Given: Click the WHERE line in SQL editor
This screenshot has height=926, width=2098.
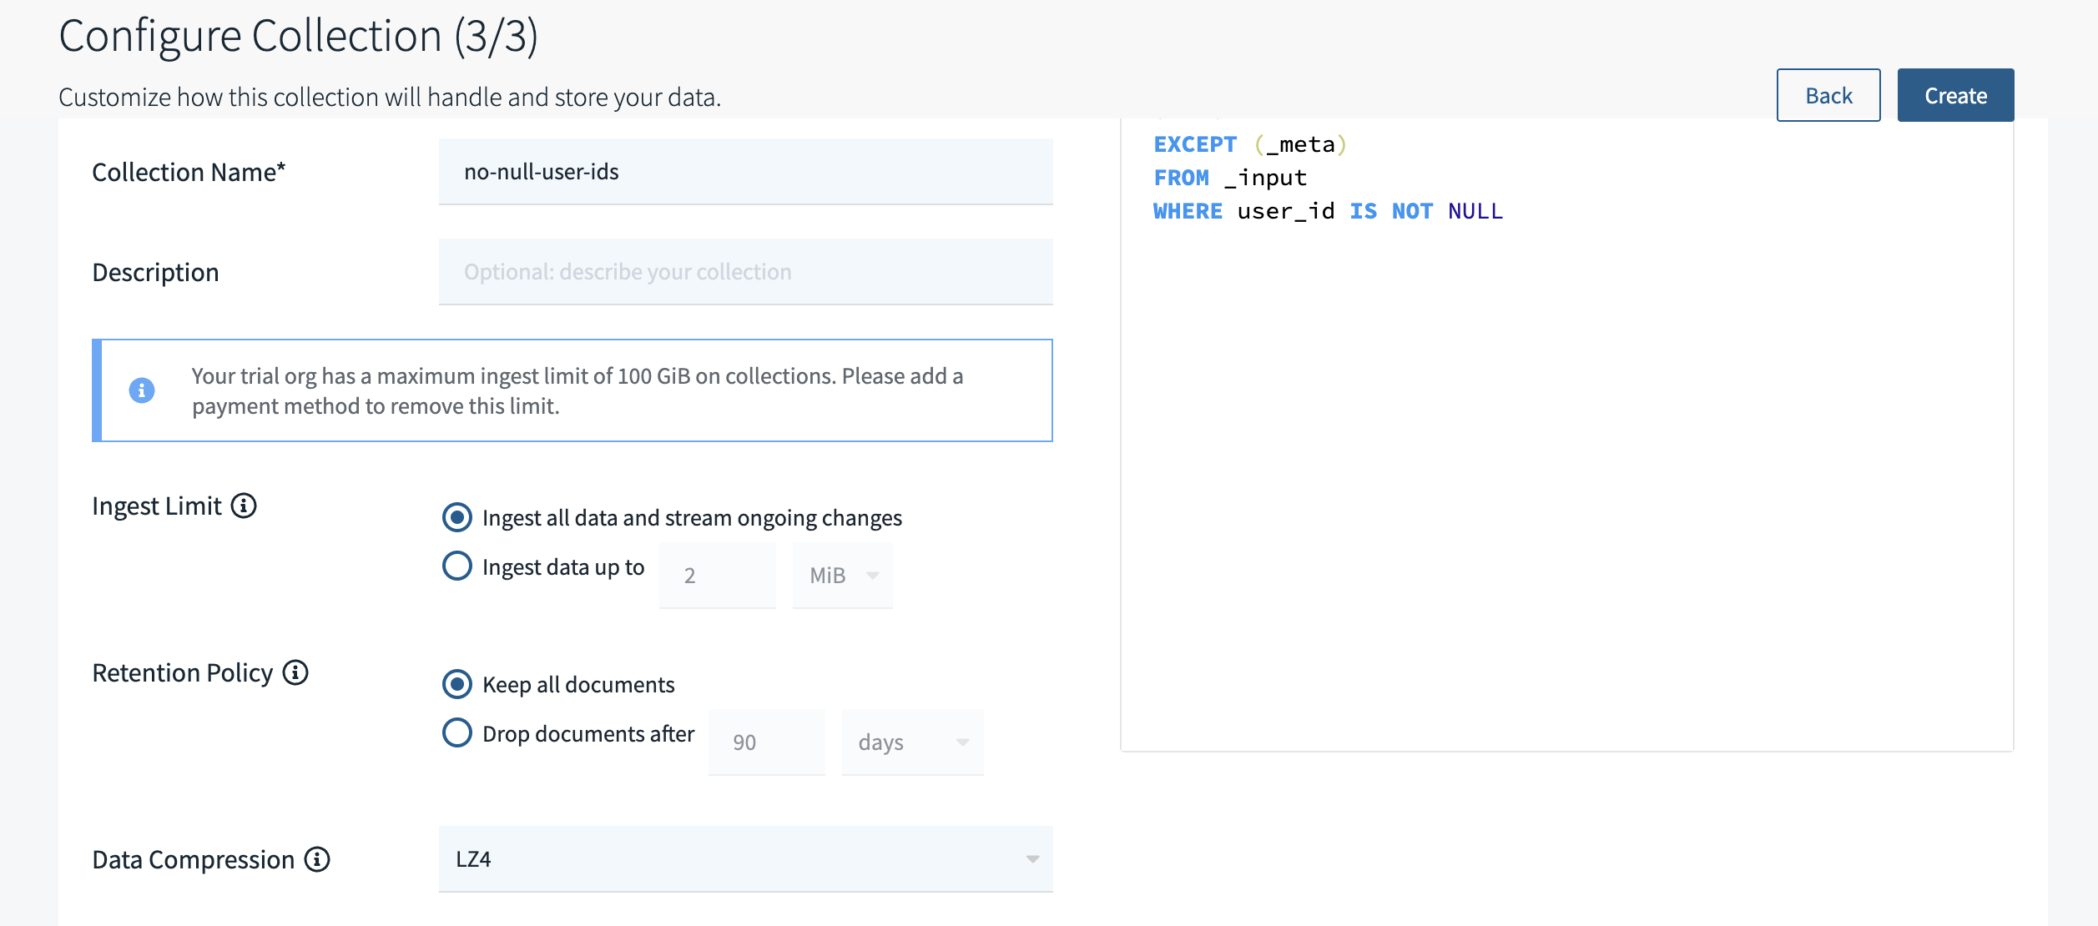Looking at the screenshot, I should click(1327, 211).
